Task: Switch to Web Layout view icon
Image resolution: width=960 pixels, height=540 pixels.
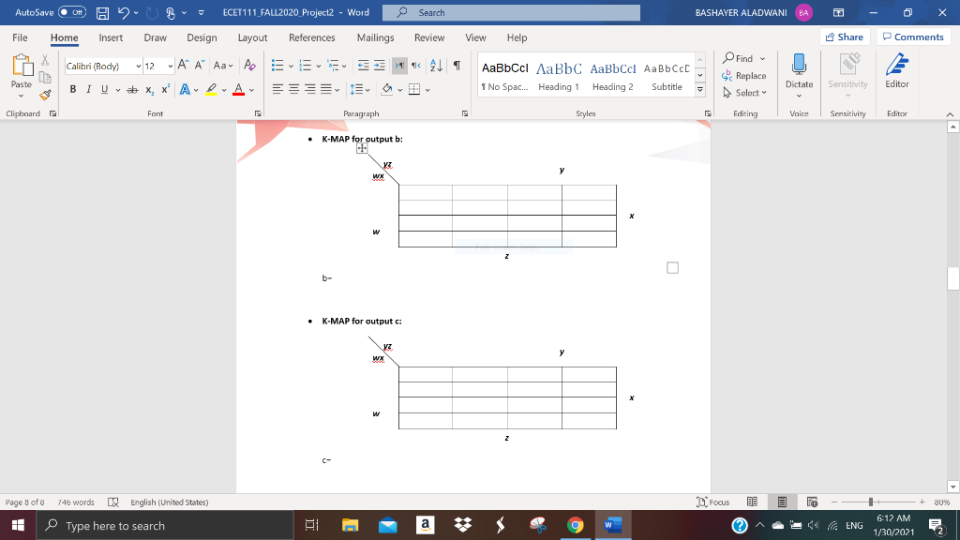Action: pyautogui.click(x=813, y=502)
